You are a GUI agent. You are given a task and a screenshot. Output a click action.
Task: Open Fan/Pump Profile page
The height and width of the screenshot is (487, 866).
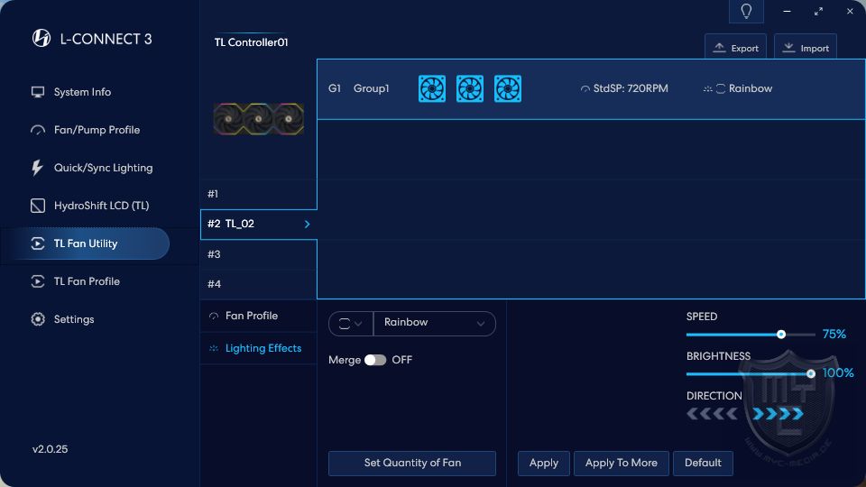[x=97, y=130]
